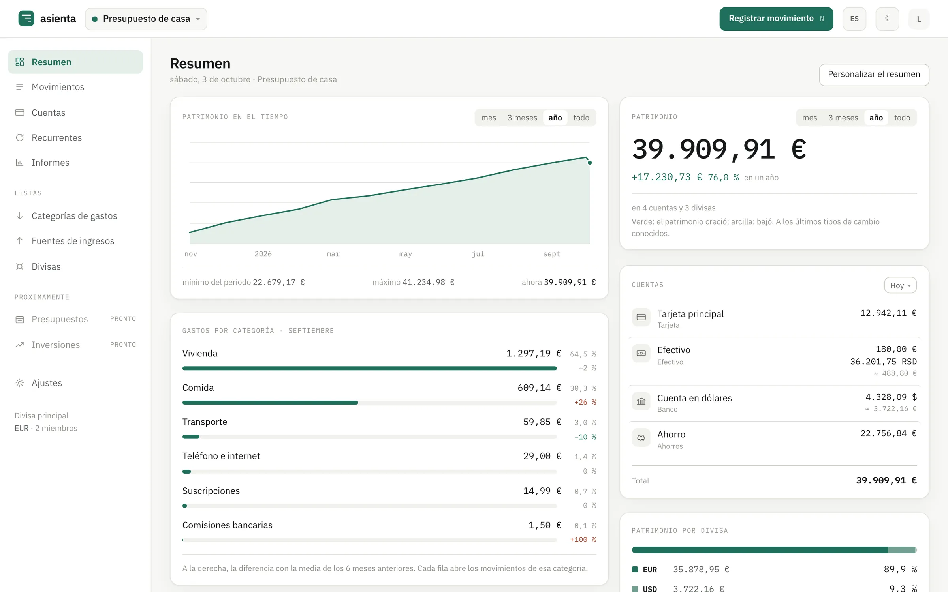Open the Comida category row
This screenshot has width=948, height=592.
tap(389, 394)
